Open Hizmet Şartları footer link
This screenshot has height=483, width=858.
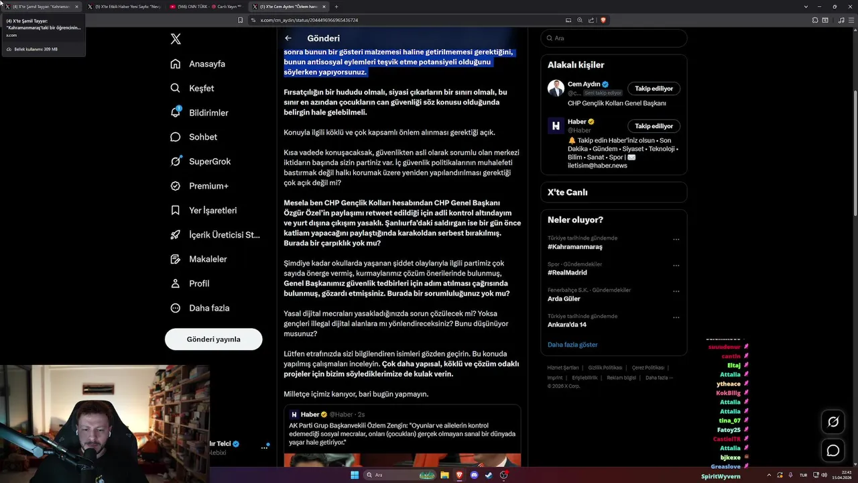point(562,368)
